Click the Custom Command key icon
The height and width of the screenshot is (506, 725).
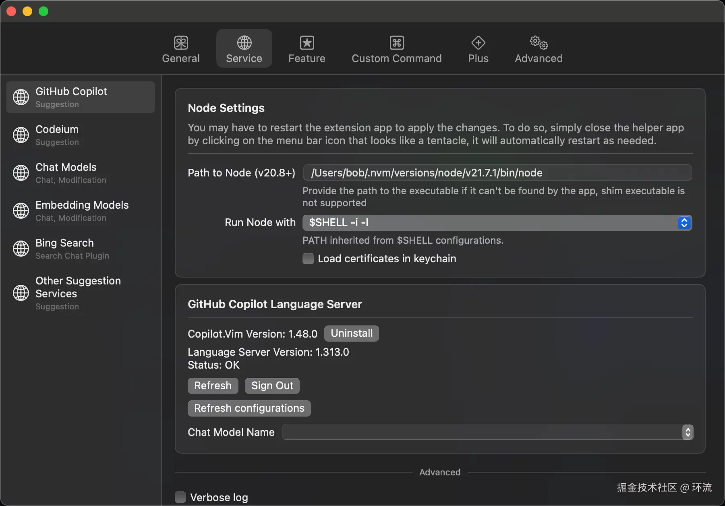[397, 43]
